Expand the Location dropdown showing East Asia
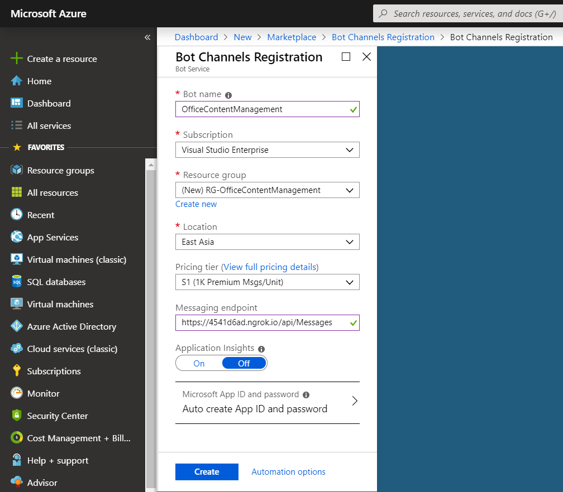 click(x=267, y=242)
